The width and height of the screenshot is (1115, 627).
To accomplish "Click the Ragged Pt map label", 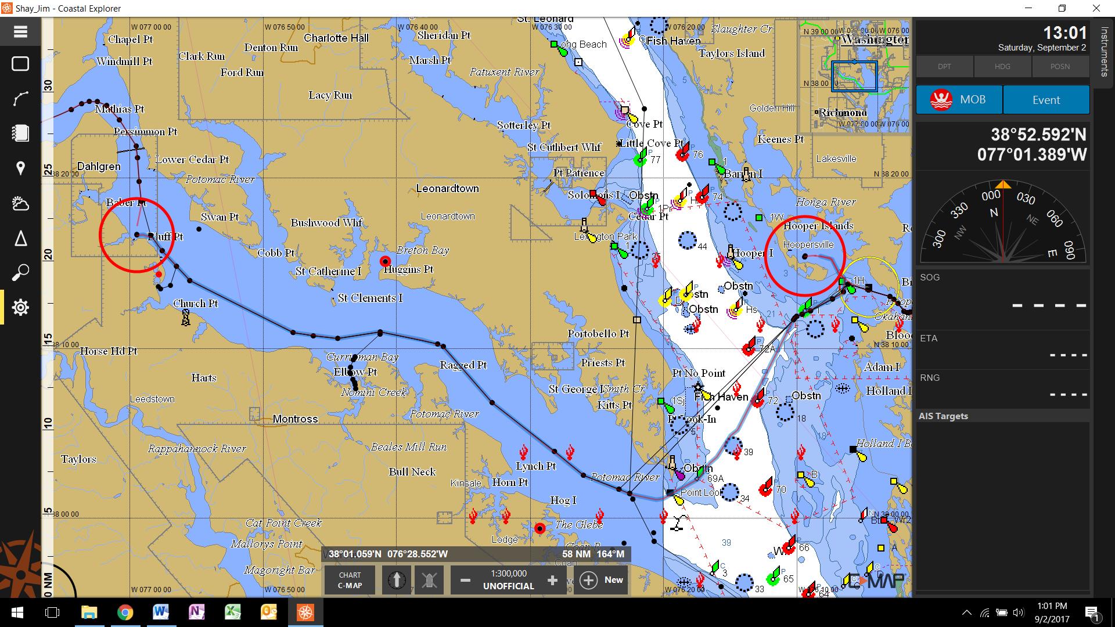I will click(463, 365).
